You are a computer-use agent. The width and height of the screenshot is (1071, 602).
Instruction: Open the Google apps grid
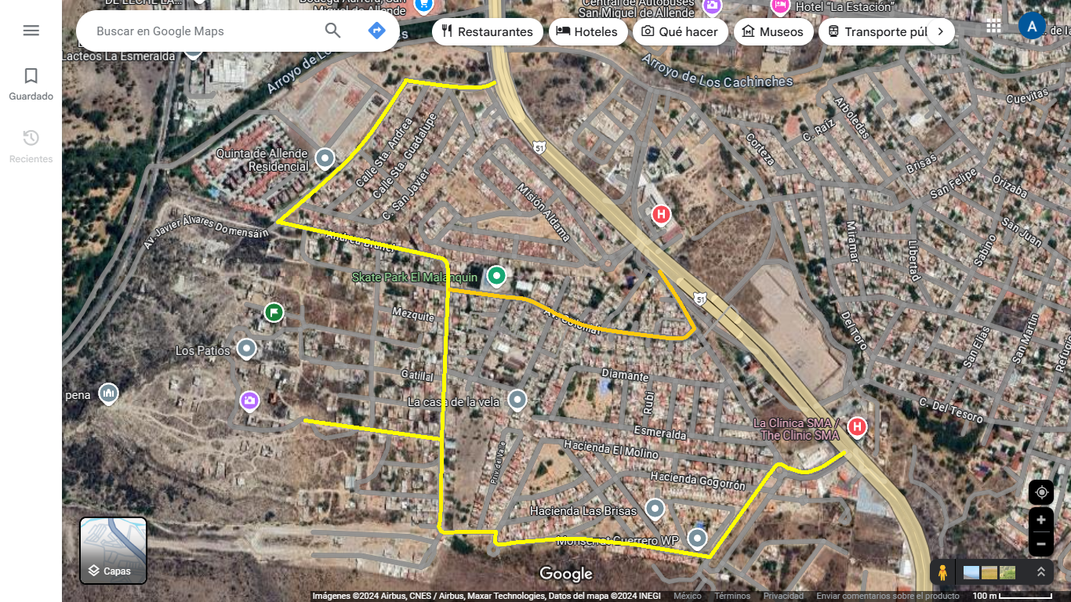point(993,26)
